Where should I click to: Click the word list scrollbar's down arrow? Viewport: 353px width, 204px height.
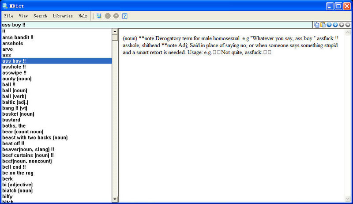coord(115,199)
